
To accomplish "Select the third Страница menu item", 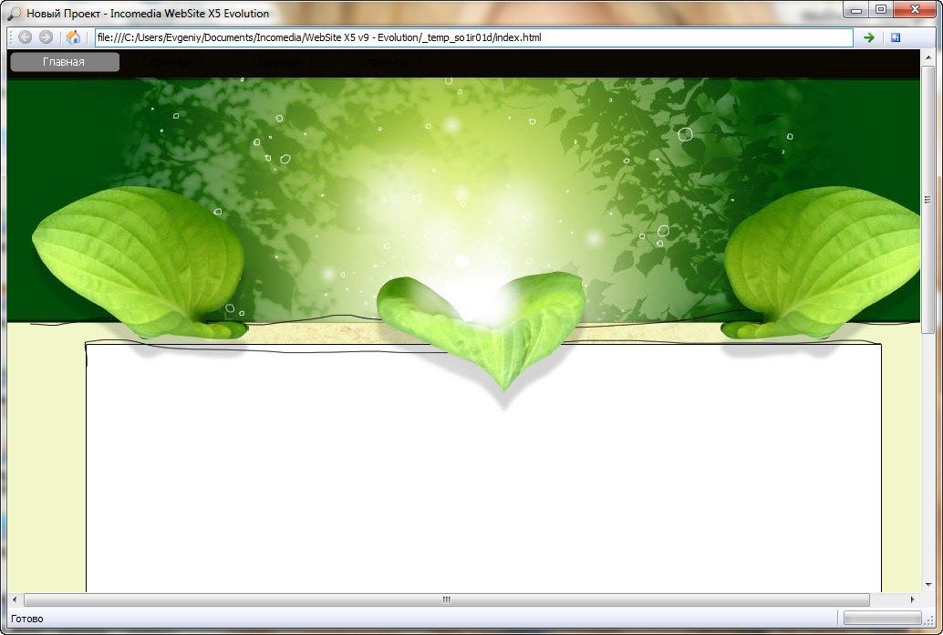I will (390, 62).
